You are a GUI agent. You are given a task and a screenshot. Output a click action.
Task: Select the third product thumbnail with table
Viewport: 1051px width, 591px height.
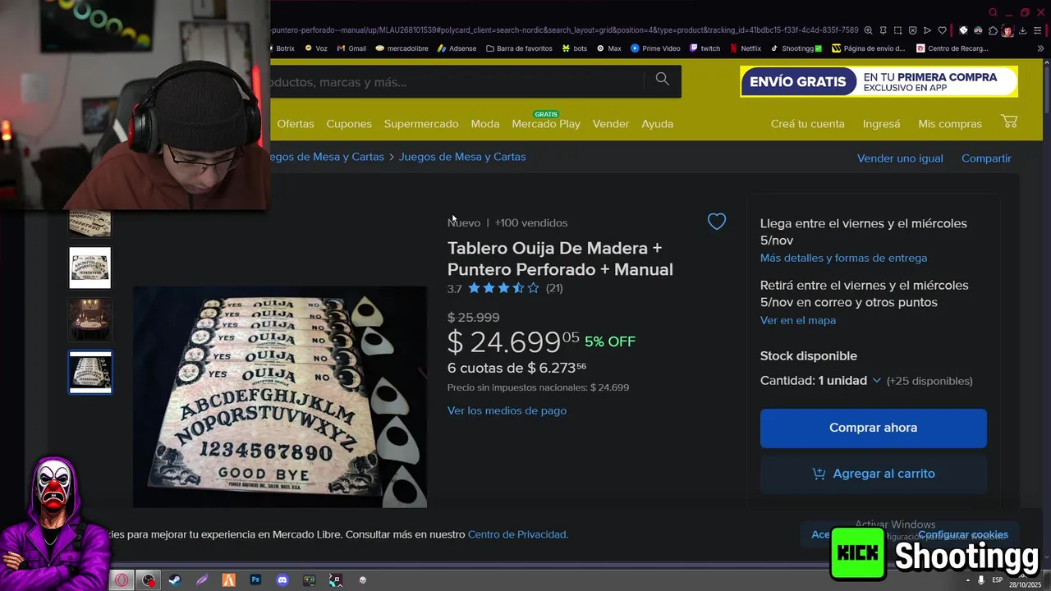tap(89, 319)
